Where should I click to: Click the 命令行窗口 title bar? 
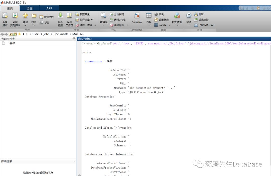pyautogui.click(x=174, y=39)
